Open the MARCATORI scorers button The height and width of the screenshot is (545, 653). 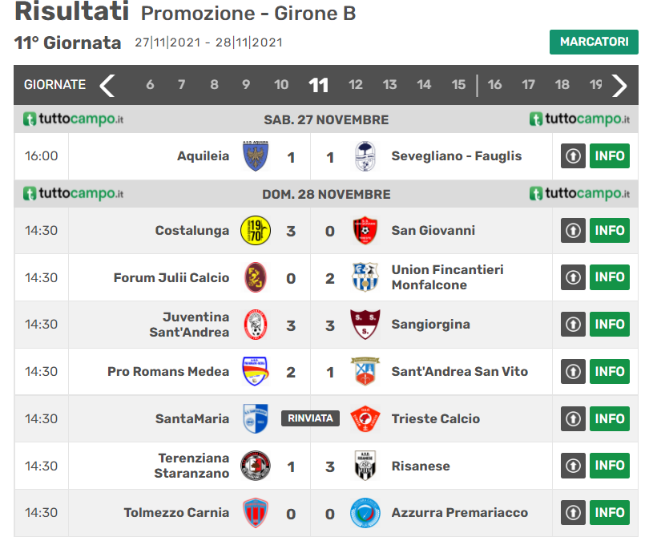(594, 42)
